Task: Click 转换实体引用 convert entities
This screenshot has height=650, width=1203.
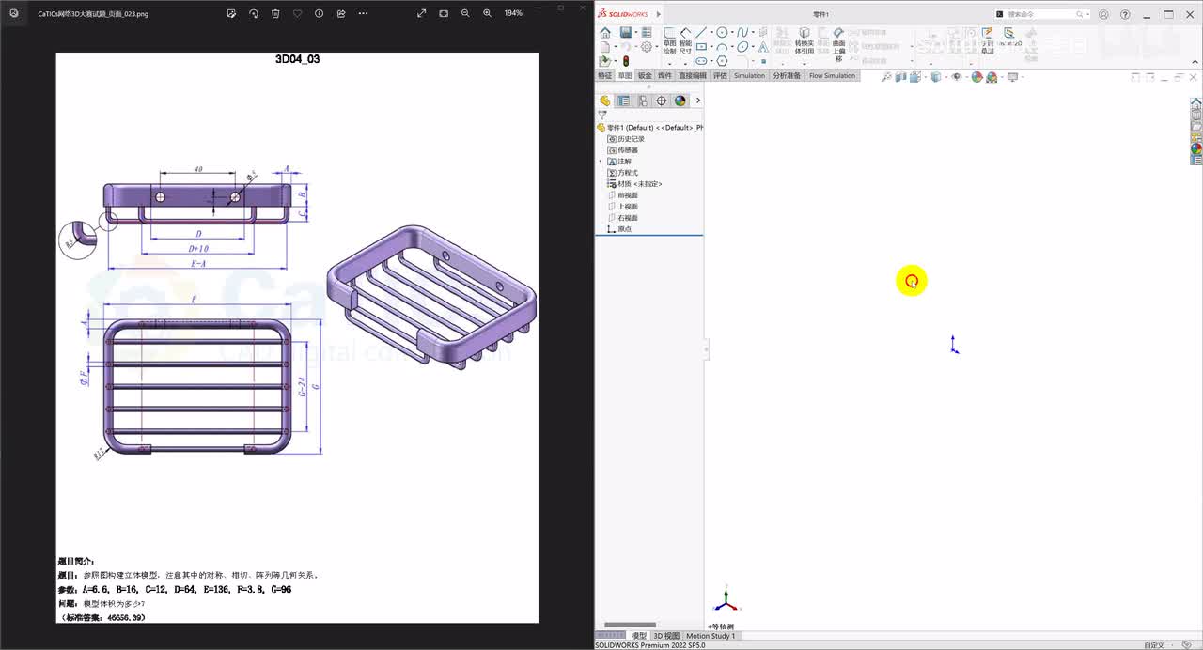Action: [x=805, y=39]
